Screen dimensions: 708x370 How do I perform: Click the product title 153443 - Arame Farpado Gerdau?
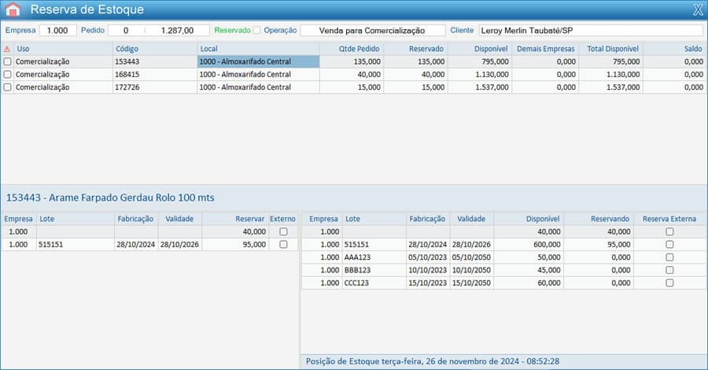click(x=110, y=198)
